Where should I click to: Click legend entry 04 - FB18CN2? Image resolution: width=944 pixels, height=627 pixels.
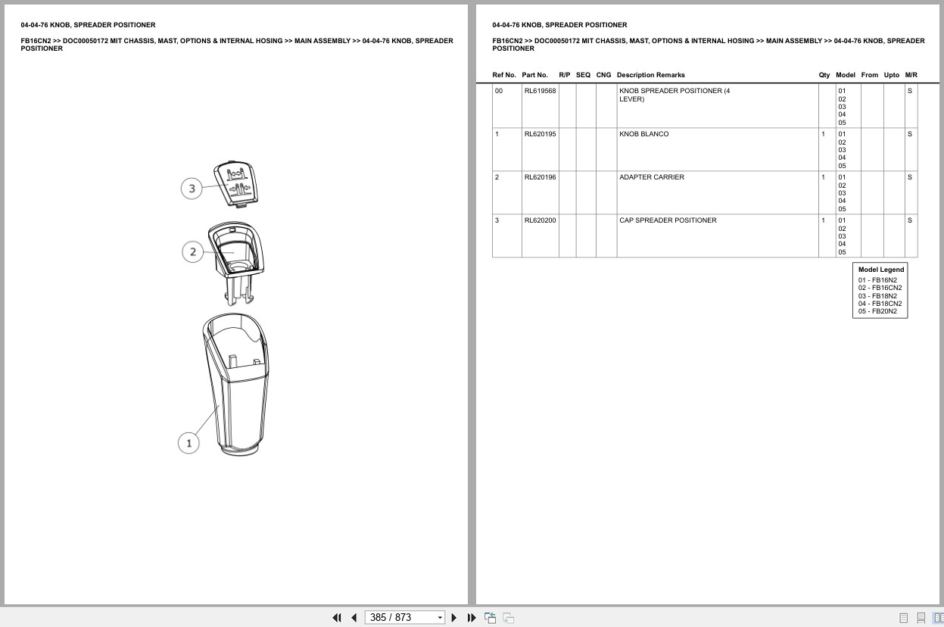click(x=880, y=304)
